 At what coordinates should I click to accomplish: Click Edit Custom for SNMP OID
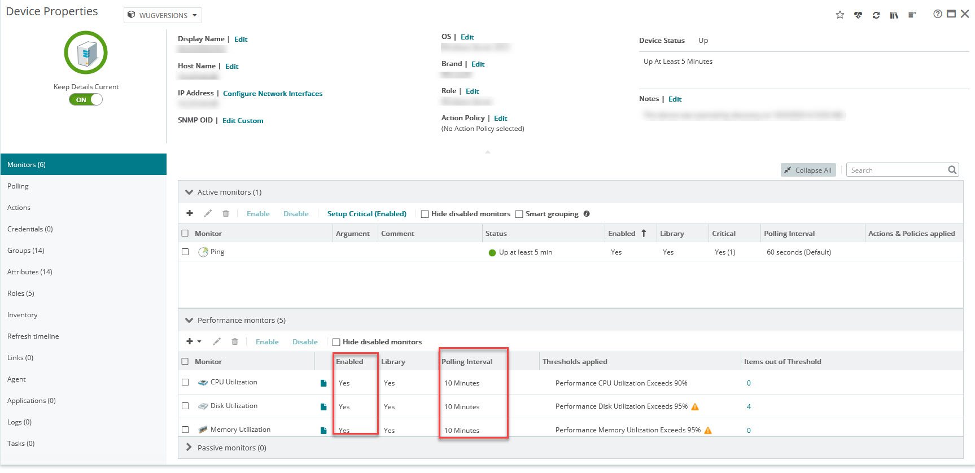tap(243, 121)
